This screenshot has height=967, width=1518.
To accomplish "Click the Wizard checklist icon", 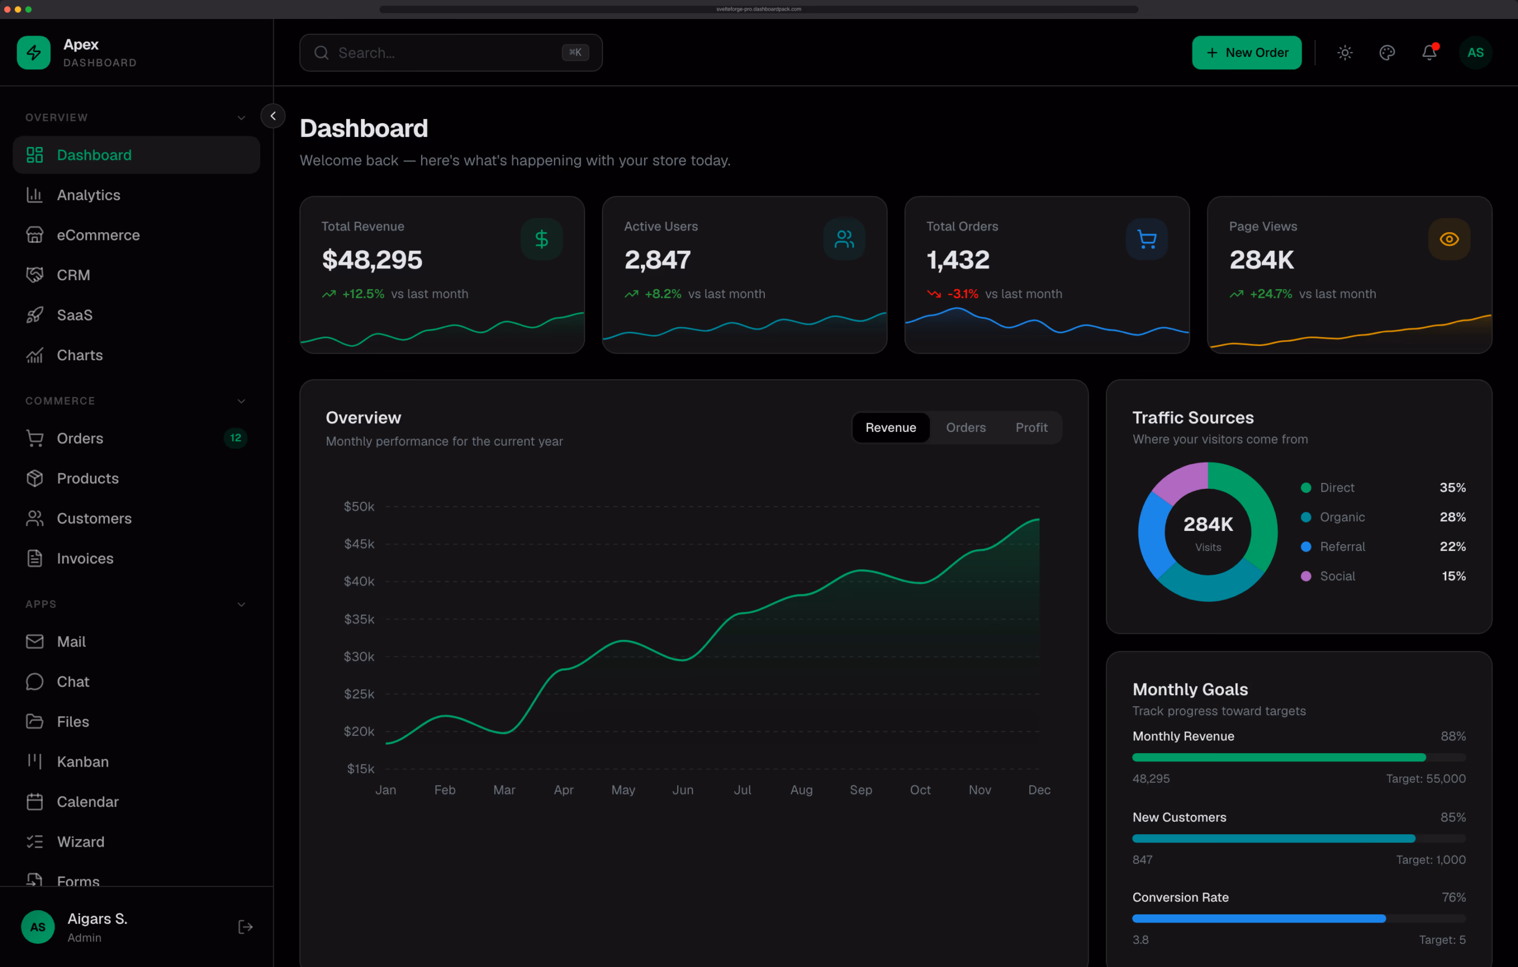I will pyautogui.click(x=34, y=842).
